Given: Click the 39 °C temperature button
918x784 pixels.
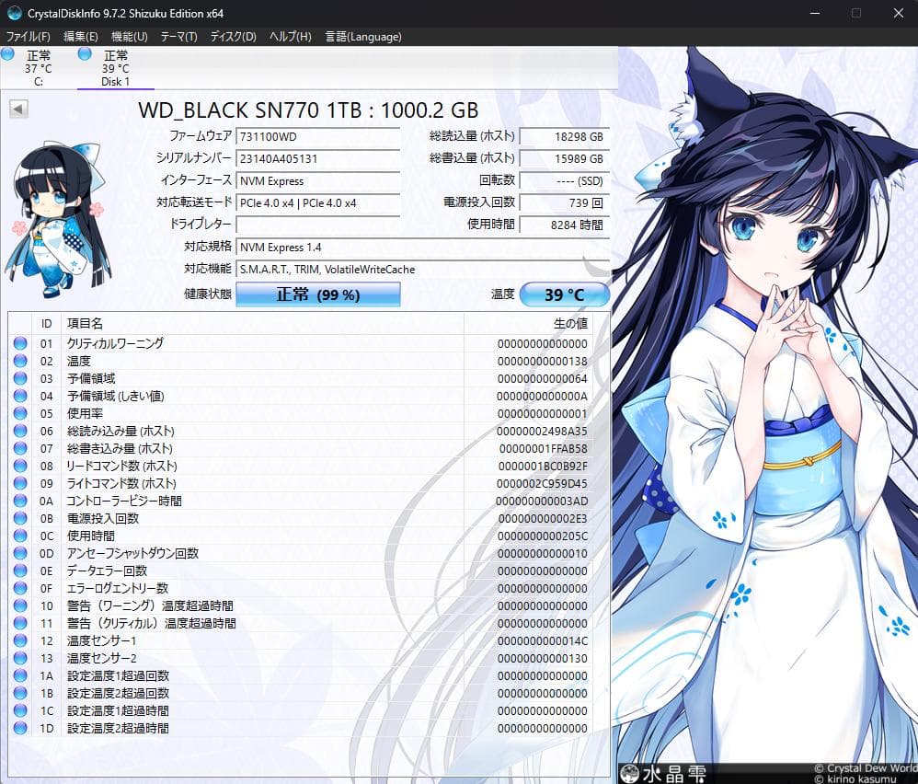Looking at the screenshot, I should tap(568, 294).
